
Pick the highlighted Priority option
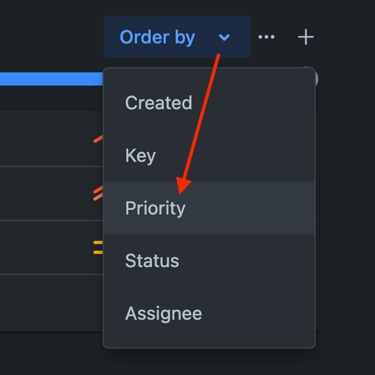(209, 208)
